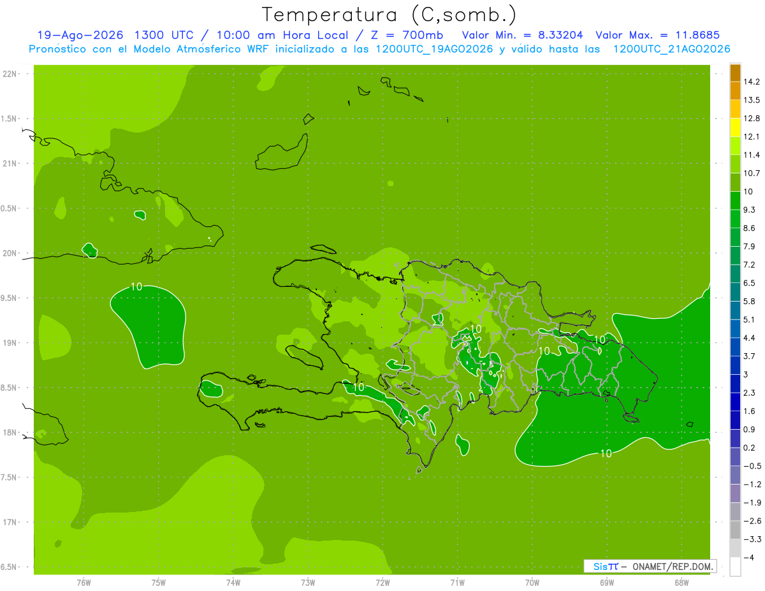Pick the purple swatch between -1.9 and -1.2
This screenshot has height=591, width=765.
pos(735,493)
